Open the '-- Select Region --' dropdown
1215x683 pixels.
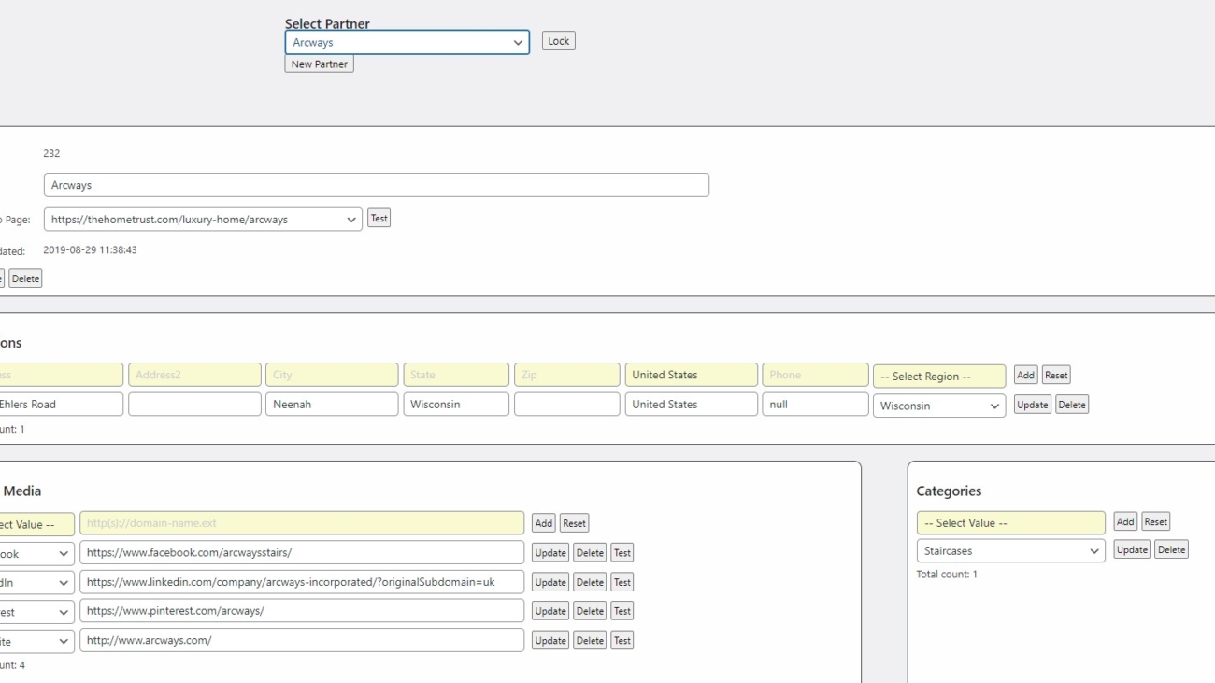(x=938, y=375)
